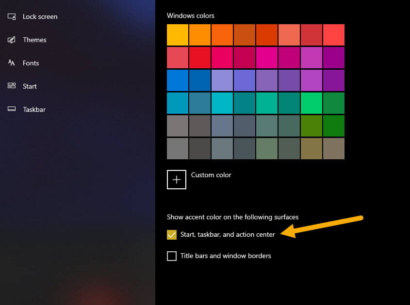This screenshot has height=305, width=410.
Task: Select the pure red swatch in second row
Action: pyautogui.click(x=200, y=58)
